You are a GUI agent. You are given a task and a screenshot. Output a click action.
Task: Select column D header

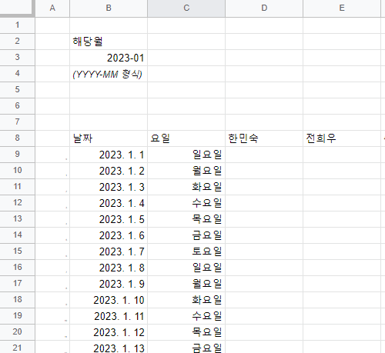pos(264,8)
